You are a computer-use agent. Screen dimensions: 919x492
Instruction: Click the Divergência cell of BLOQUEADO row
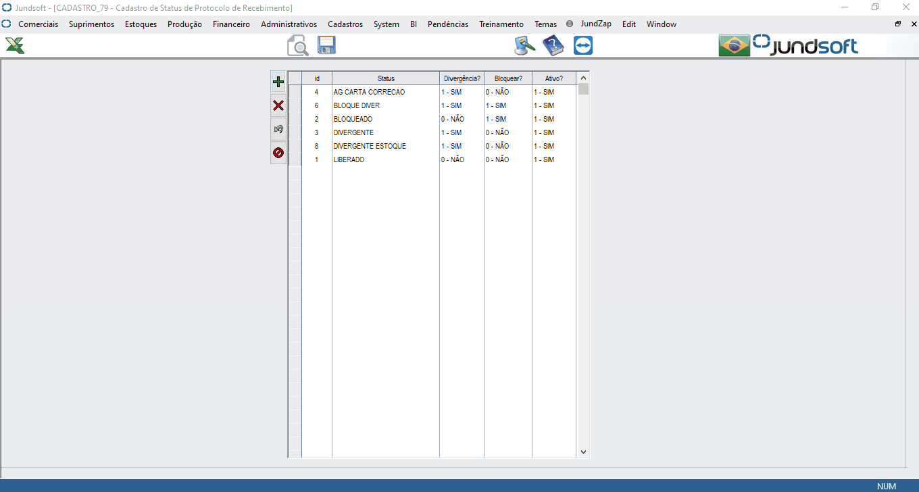tap(462, 119)
